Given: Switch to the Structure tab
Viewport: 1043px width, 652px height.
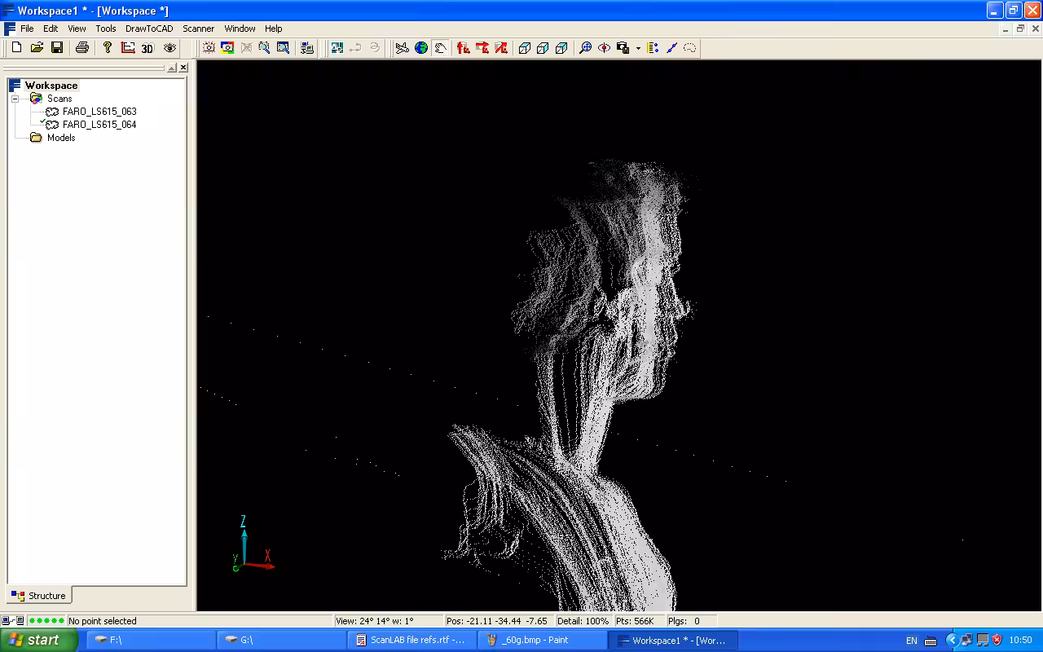Looking at the screenshot, I should click(39, 596).
